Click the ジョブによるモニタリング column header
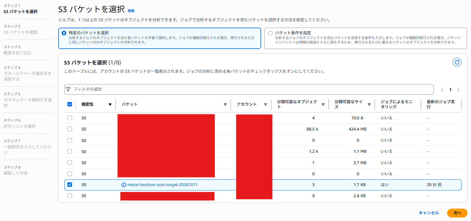 pos(397,104)
